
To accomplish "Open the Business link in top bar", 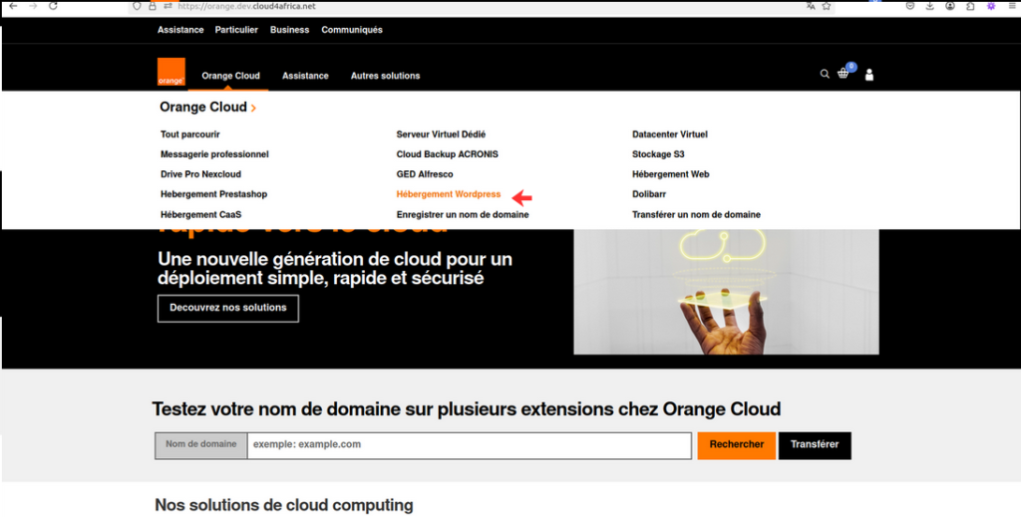I will (289, 30).
